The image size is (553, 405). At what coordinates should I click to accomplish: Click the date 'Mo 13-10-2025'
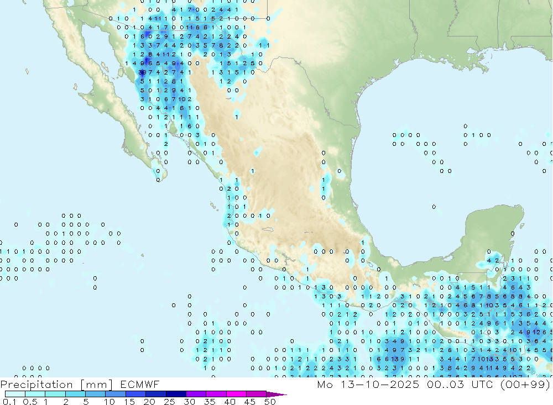pyautogui.click(x=368, y=384)
